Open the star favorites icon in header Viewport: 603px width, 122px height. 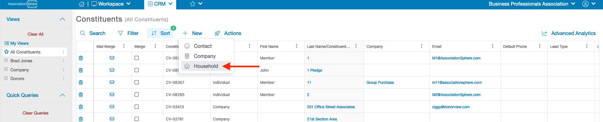point(193,4)
